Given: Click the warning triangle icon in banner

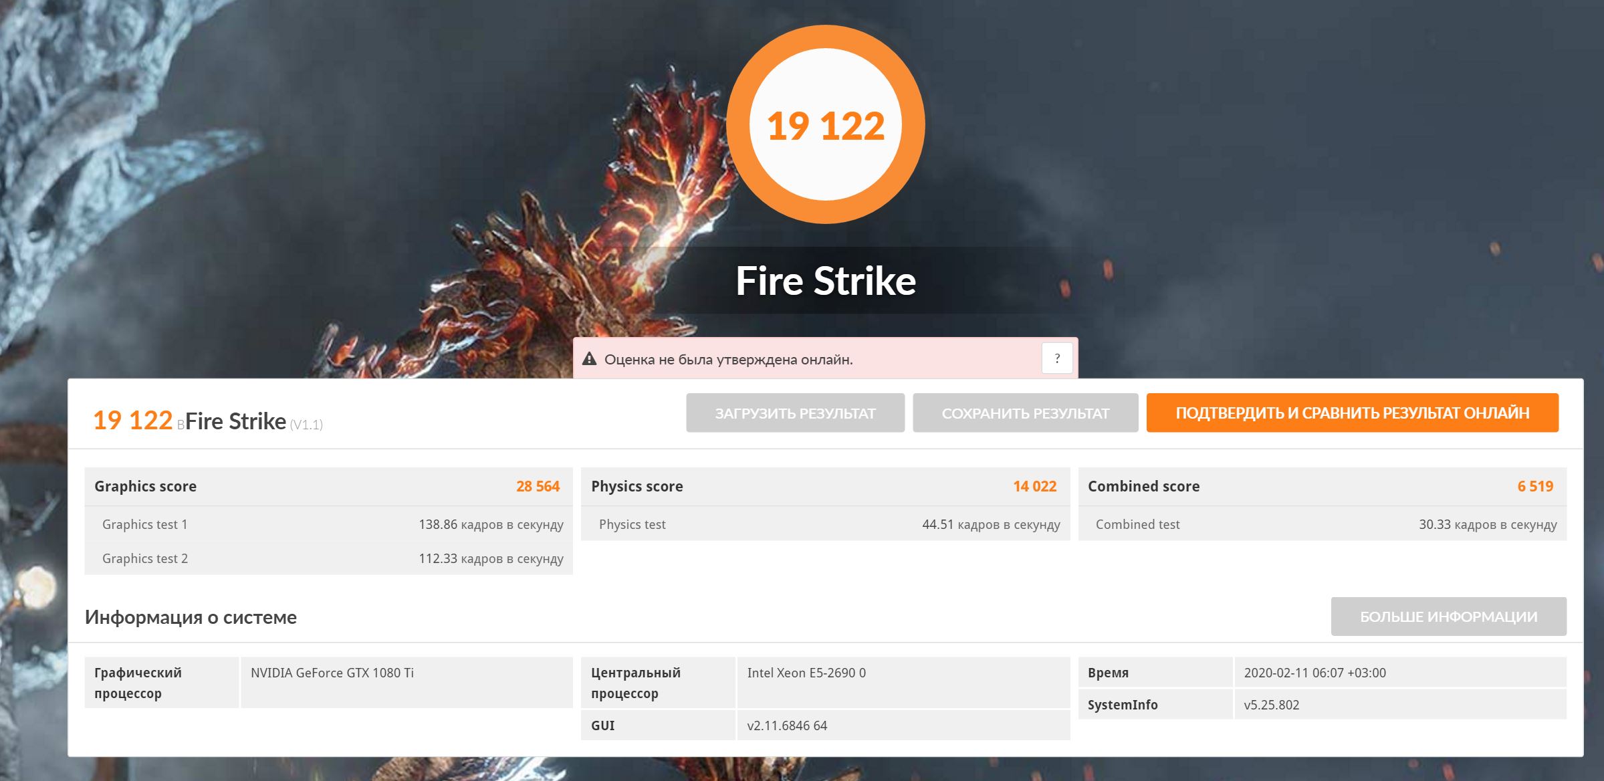Looking at the screenshot, I should 589,359.
